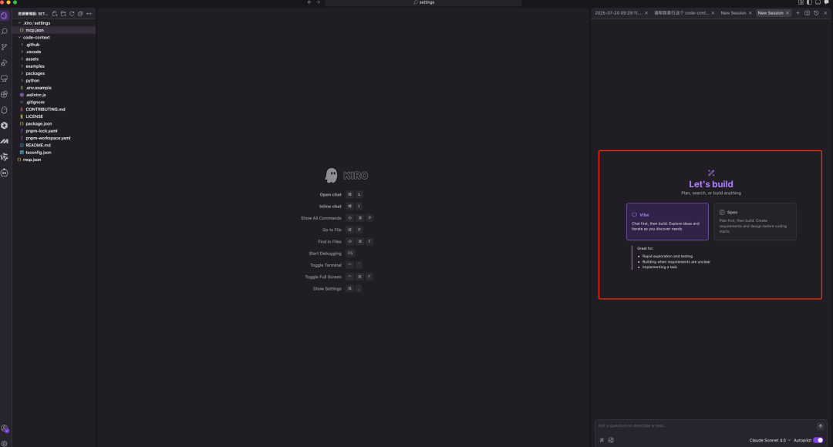Open the Kiro ghost panel in activity bar
Viewport: 833px width, 447px height.
click(5, 110)
